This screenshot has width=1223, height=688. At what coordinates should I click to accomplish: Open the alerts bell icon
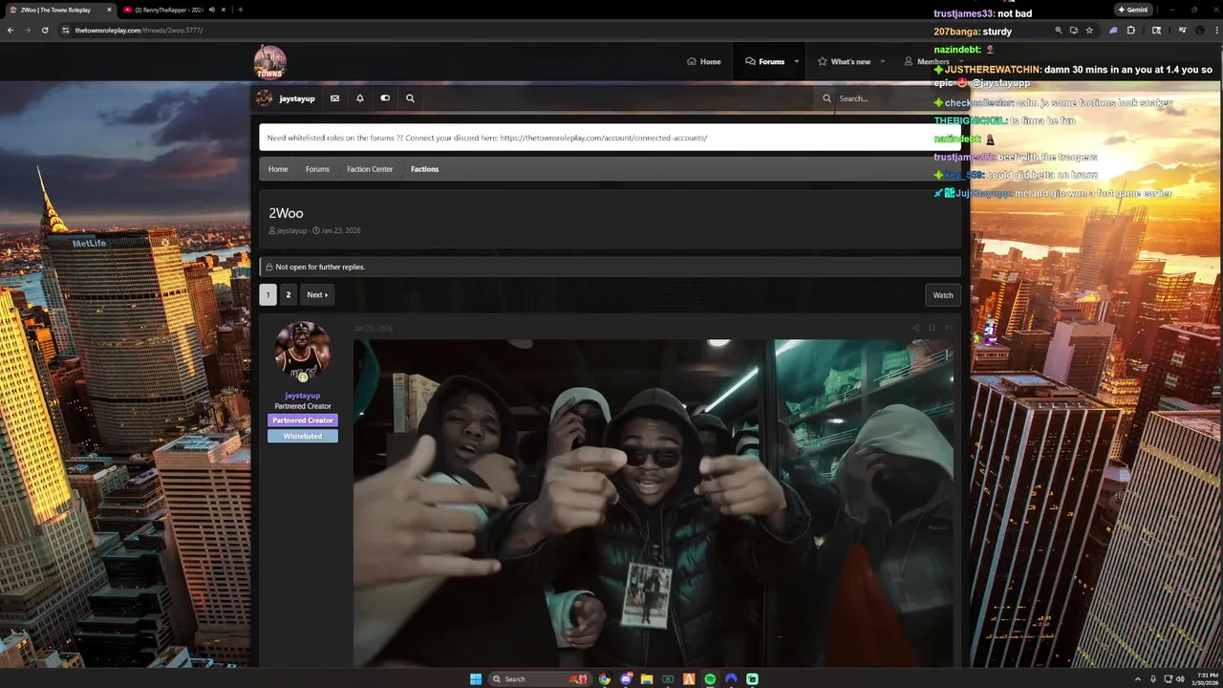360,98
